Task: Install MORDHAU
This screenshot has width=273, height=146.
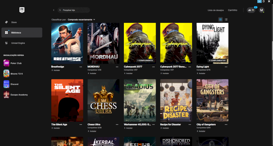Action: (92, 73)
